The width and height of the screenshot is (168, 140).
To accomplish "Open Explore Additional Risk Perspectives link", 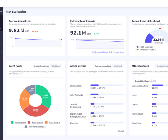I will point(108,52).
